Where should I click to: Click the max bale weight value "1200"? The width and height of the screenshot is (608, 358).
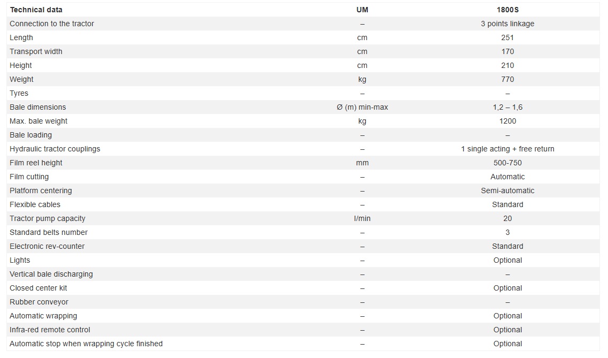click(x=507, y=121)
